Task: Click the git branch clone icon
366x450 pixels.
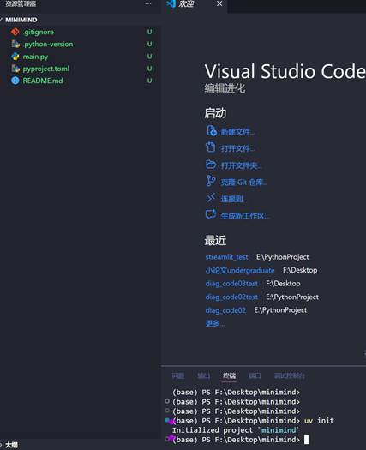Action: coord(211,181)
